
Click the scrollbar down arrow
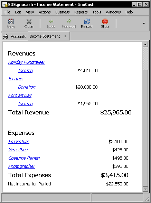click(x=145, y=189)
